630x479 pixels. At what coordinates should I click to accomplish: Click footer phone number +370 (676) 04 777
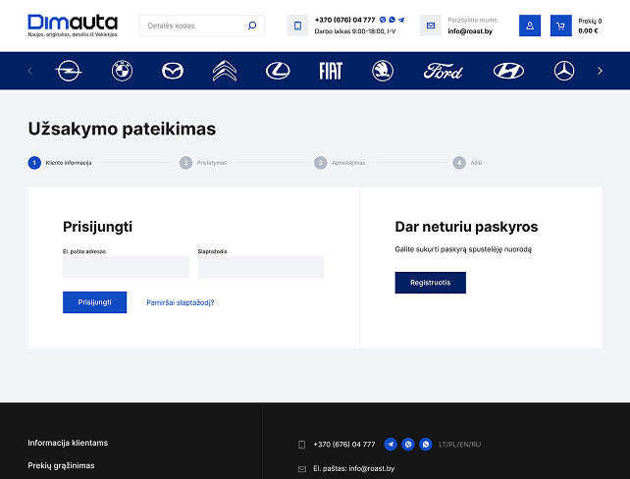pyautogui.click(x=344, y=444)
